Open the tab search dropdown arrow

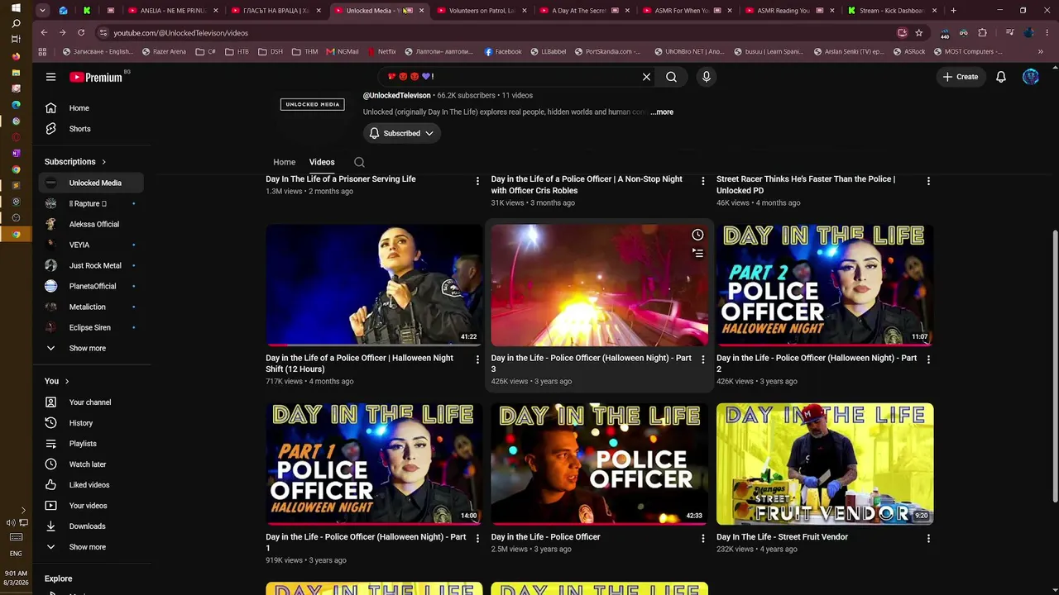43,11
